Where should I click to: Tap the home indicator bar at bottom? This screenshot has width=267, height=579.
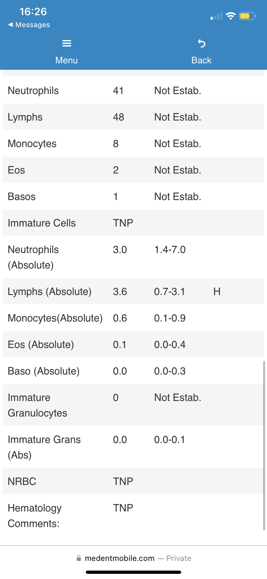click(x=133, y=572)
